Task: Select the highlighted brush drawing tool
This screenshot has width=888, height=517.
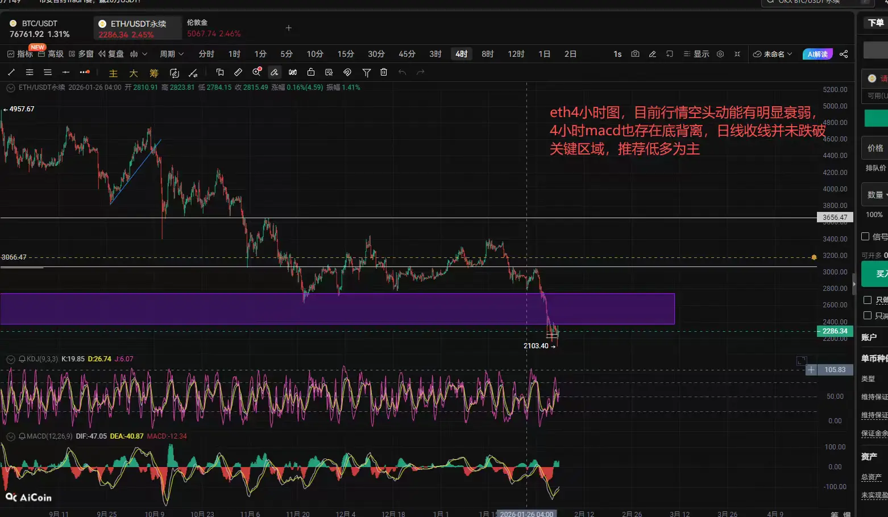Action: click(275, 72)
